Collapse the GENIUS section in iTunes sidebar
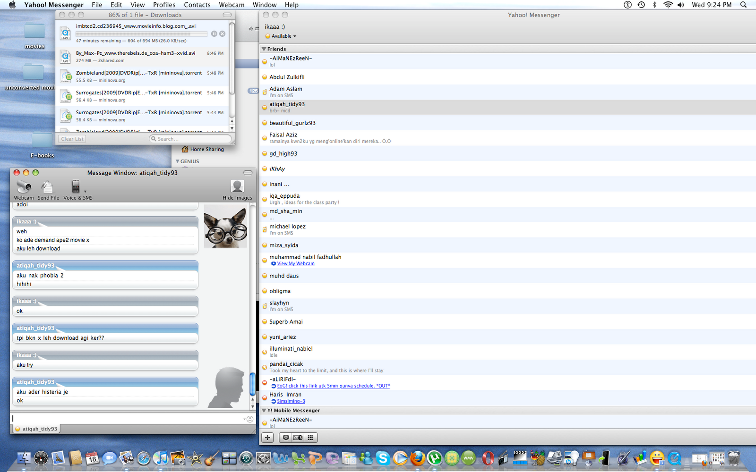 [178, 161]
